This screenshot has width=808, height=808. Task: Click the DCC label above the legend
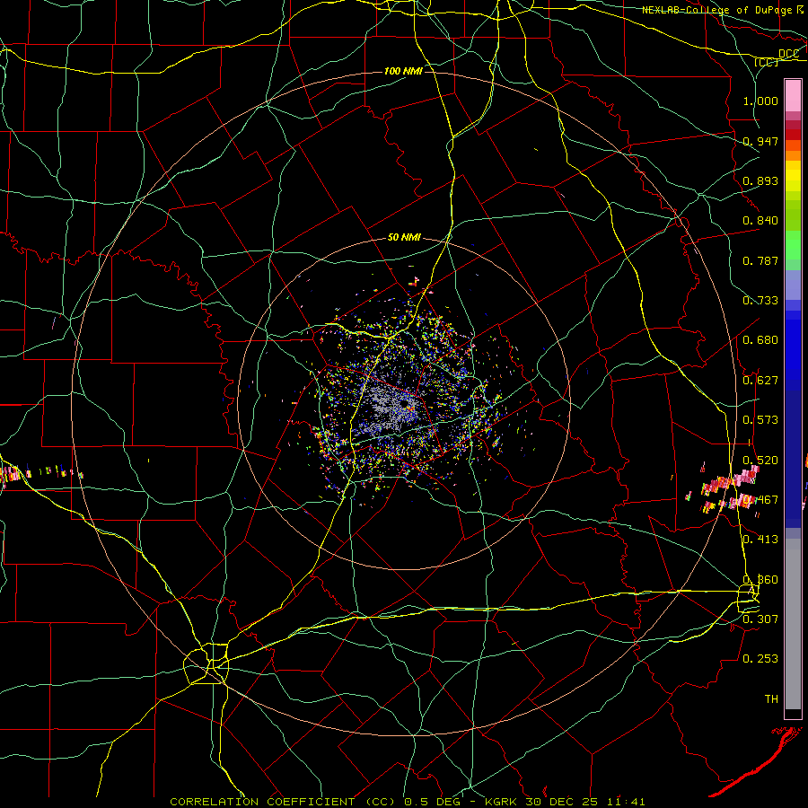point(788,53)
